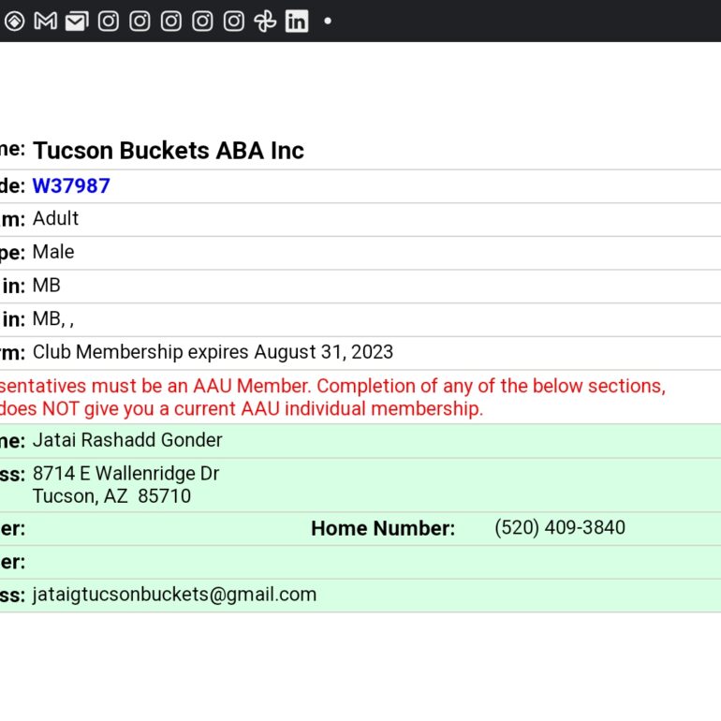Viewport: 721px width, 721px height.
Task: Tap the diamond-in-circle status bar icon
Action: point(14,22)
